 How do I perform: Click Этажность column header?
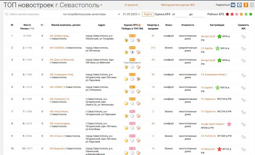pyautogui.click(x=188, y=25)
